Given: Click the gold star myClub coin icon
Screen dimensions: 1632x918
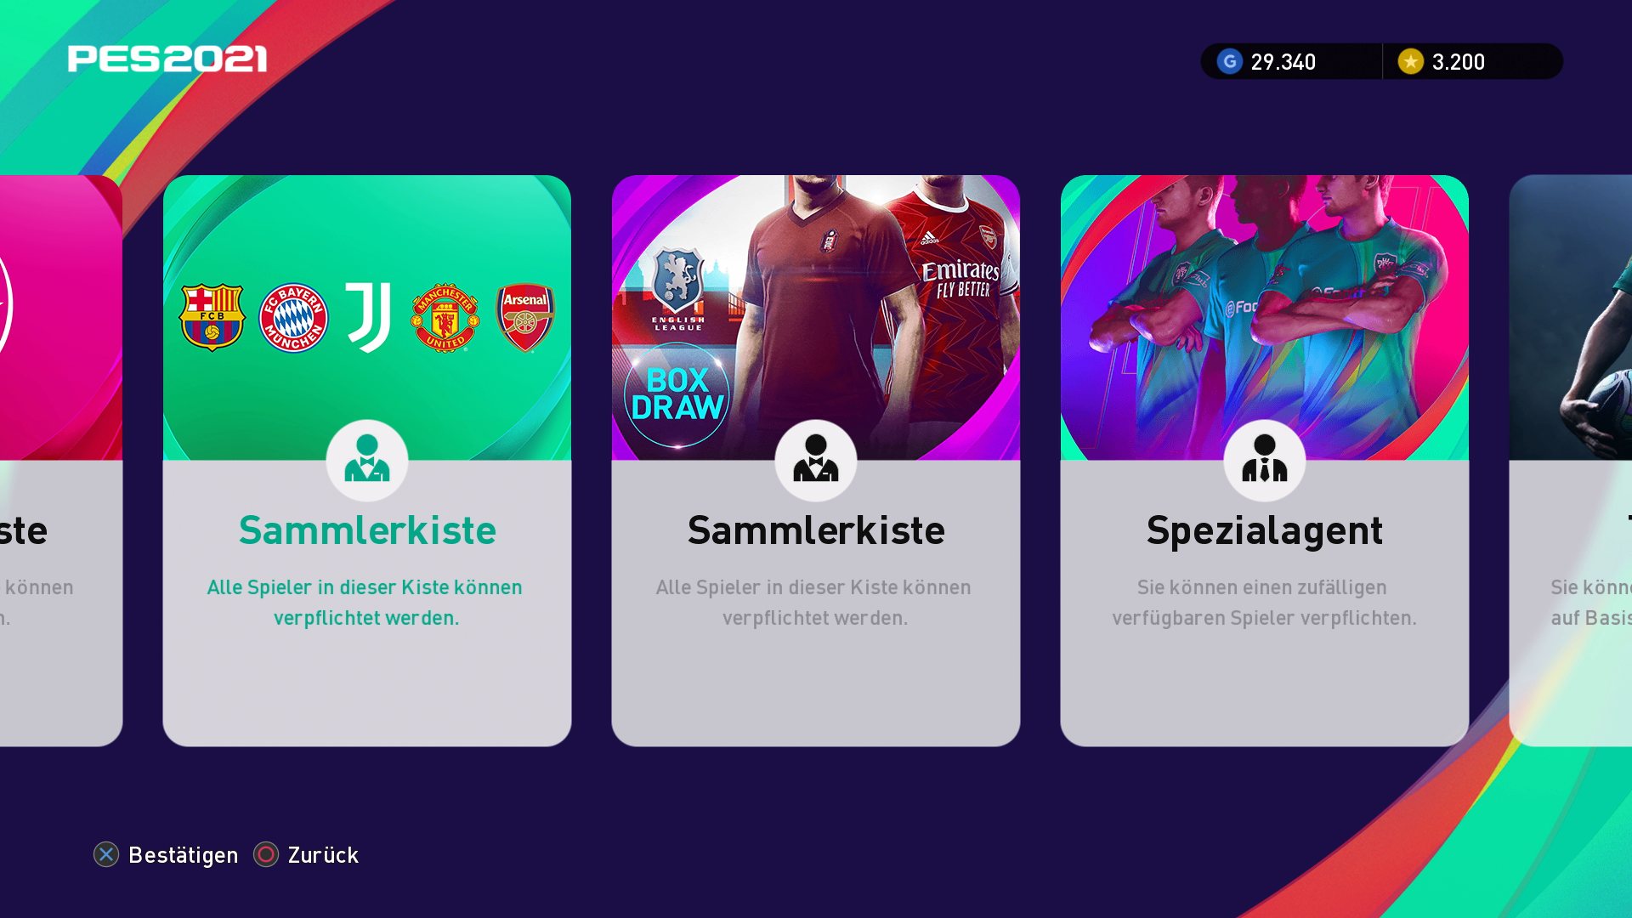Looking at the screenshot, I should (1411, 61).
